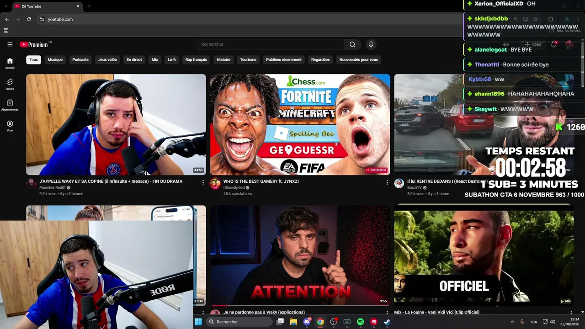Select the Musique filter chip

(x=55, y=59)
